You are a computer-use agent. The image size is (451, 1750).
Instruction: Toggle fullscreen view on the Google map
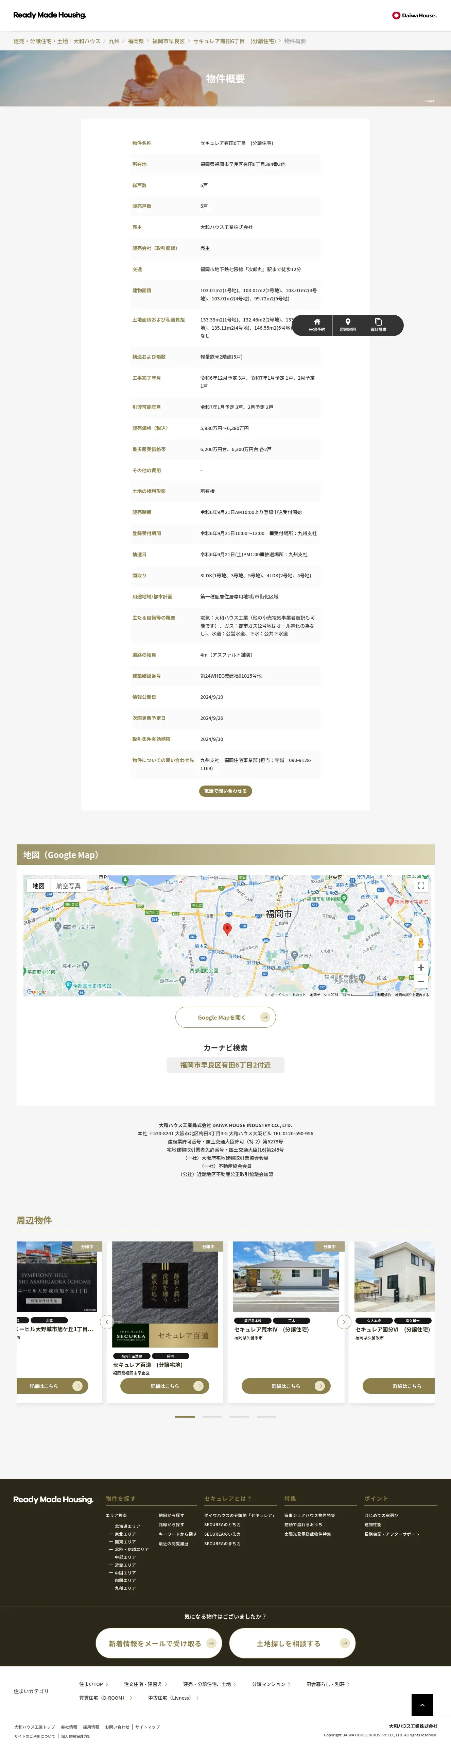[x=420, y=886]
